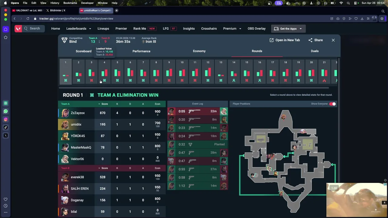
Task: Open the Lineups nav link
Action: coord(103,28)
